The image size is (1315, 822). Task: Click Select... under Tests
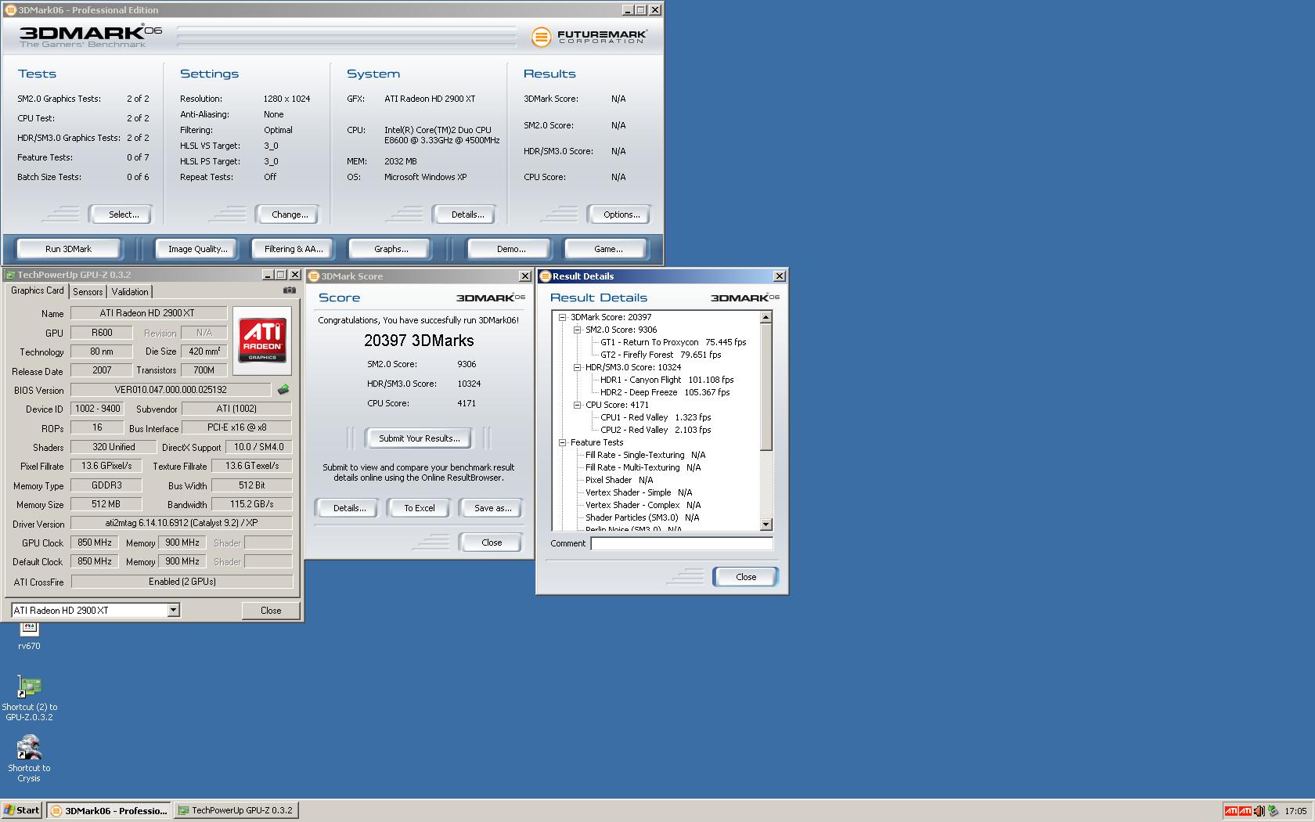coord(121,215)
